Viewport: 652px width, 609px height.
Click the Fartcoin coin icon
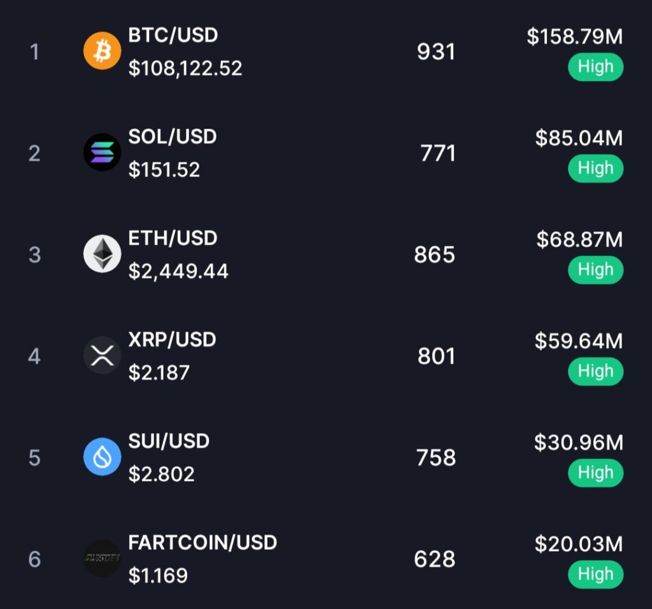click(102, 558)
